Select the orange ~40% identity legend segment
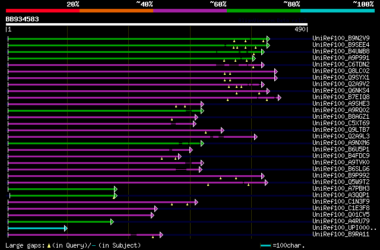Viewport: 380px width, 250px height. click(116, 11)
